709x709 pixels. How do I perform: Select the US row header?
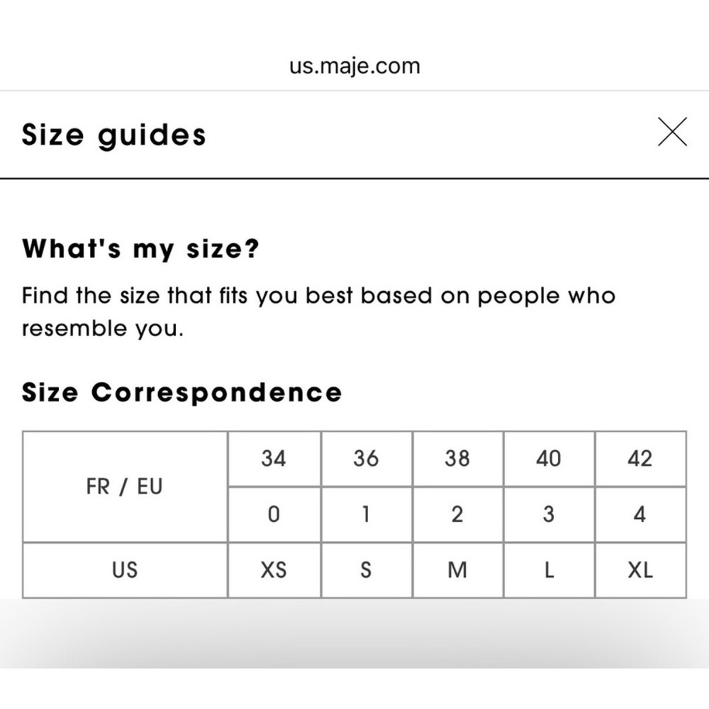coord(125,570)
